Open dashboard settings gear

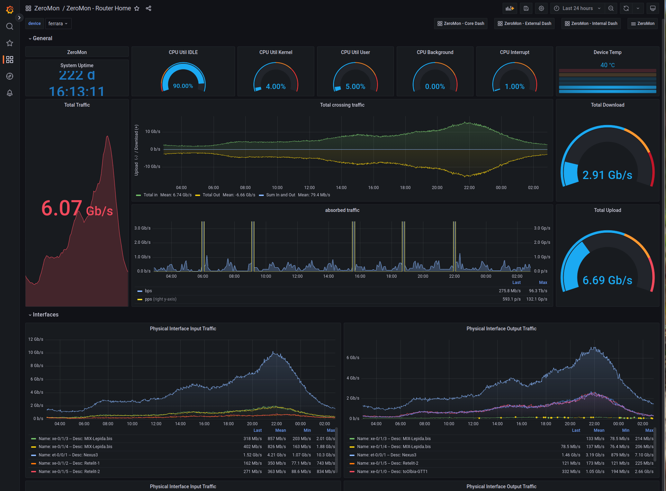point(541,8)
